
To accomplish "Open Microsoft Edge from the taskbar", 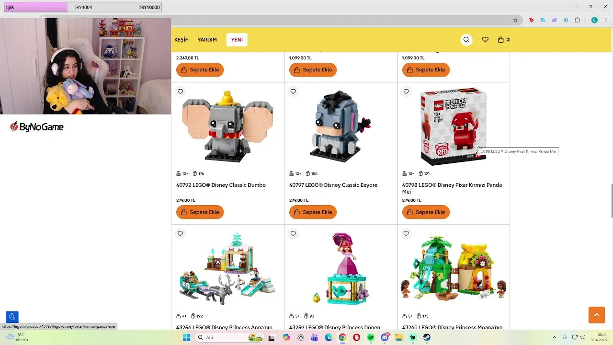I will pos(329,337).
